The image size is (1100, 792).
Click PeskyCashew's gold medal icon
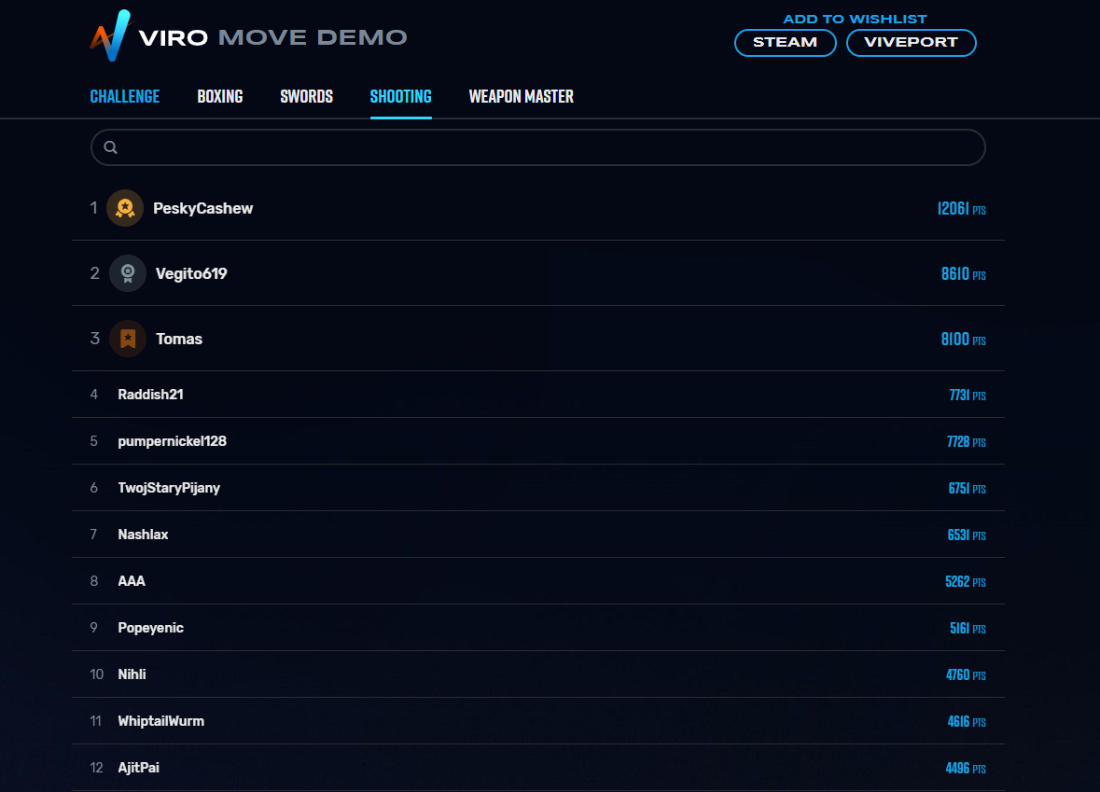pyautogui.click(x=125, y=208)
